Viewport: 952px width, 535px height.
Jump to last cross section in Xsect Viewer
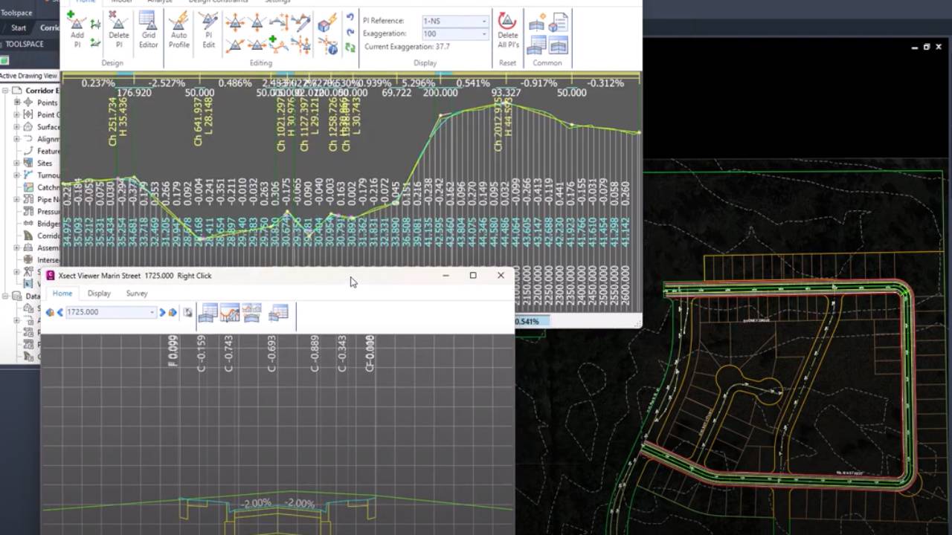173,312
